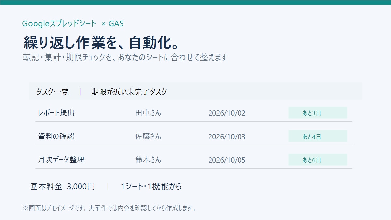391x220 pixels.
Task: Click the assignee '鈴木さん'
Action: pos(148,160)
